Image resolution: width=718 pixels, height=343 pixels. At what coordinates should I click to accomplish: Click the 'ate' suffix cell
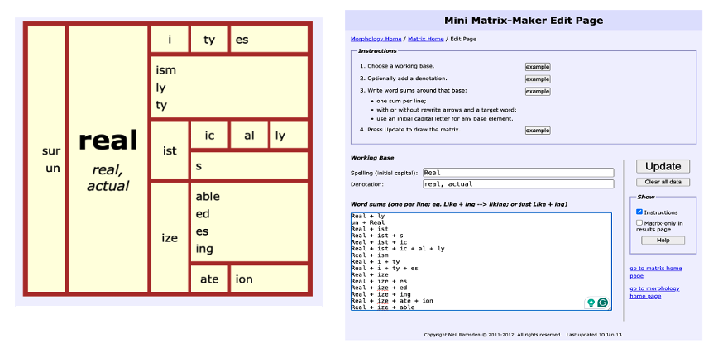click(x=209, y=279)
